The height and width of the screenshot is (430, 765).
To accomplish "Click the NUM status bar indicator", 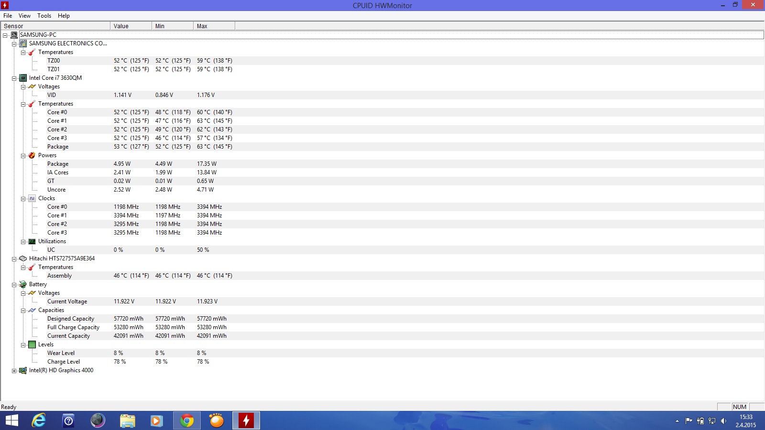I will [740, 407].
